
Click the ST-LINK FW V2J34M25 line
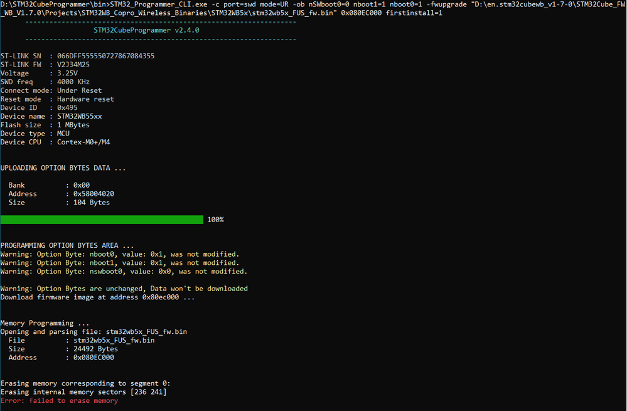click(x=45, y=65)
